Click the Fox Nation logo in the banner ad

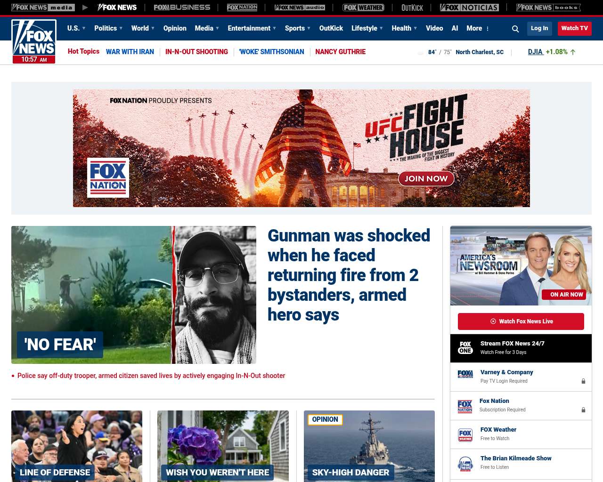[x=108, y=177]
